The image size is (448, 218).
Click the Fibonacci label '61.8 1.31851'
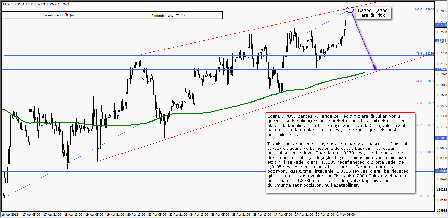(425, 81)
